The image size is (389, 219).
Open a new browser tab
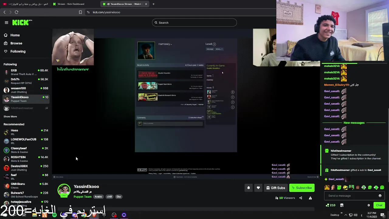[x=153, y=4]
